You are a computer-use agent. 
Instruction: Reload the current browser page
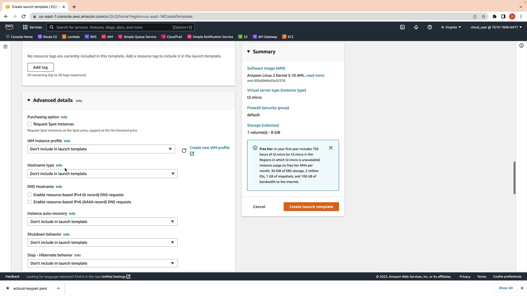click(x=23, y=16)
